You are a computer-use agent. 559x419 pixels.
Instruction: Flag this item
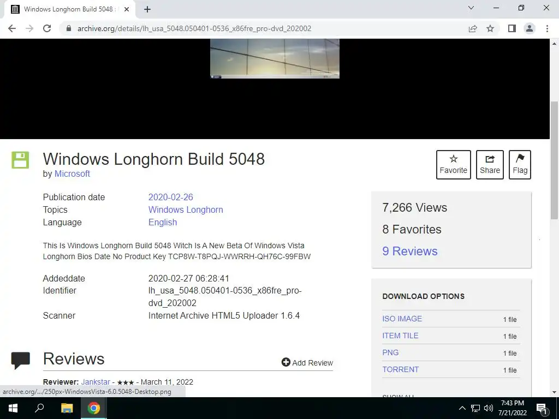(520, 165)
